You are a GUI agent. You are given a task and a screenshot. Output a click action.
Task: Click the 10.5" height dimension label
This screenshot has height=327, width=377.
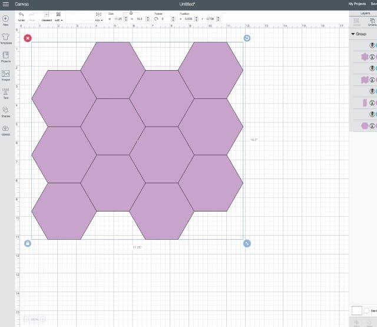click(254, 140)
